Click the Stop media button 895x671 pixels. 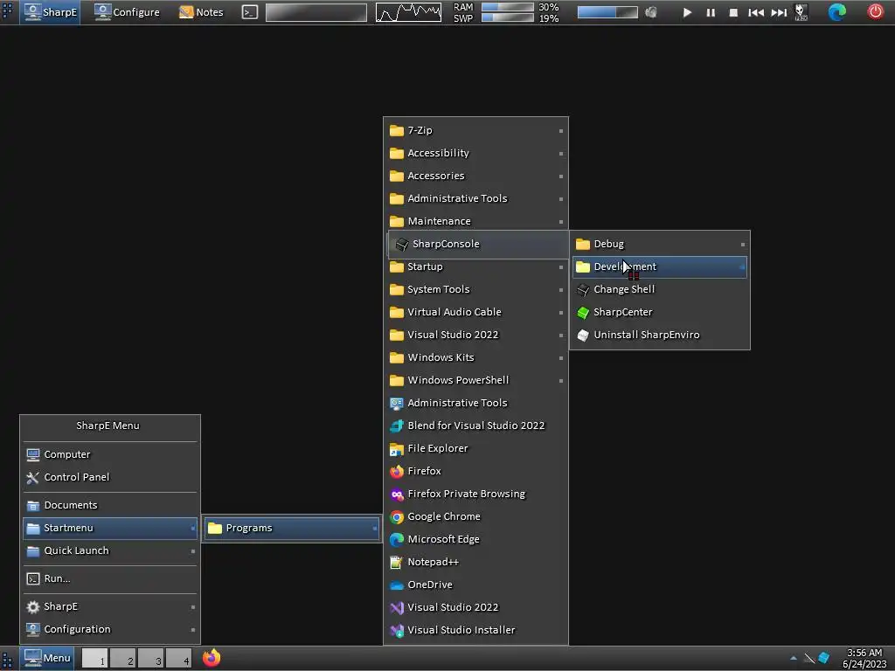coord(733,12)
